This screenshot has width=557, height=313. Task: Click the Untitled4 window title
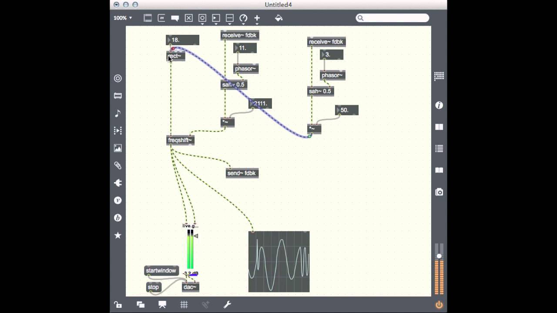[x=278, y=5]
